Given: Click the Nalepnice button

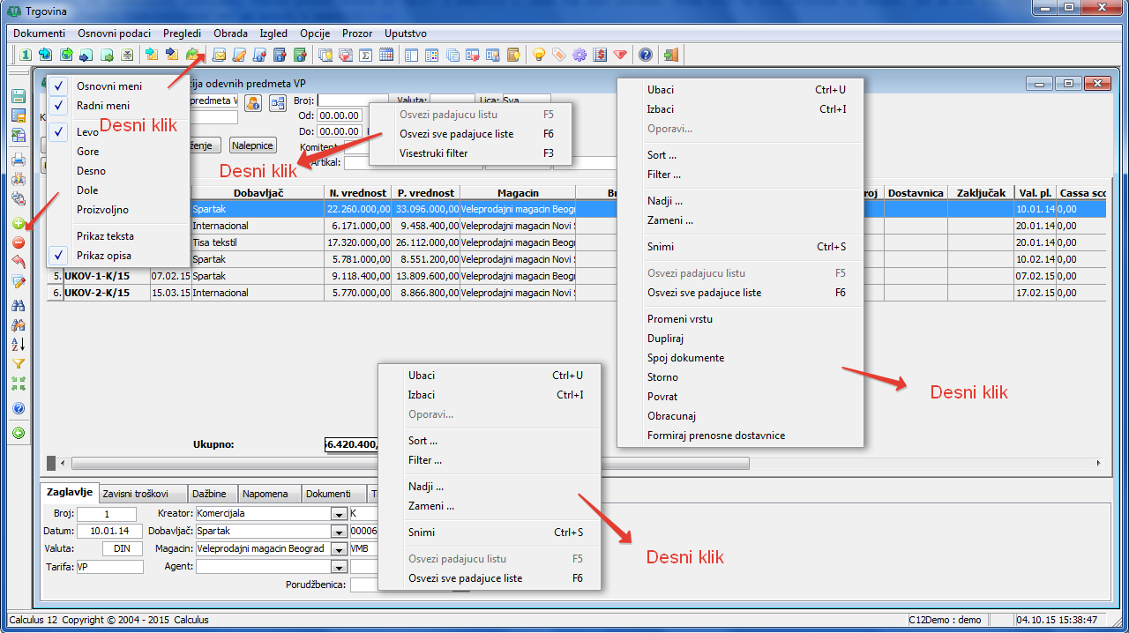Looking at the screenshot, I should pos(253,145).
